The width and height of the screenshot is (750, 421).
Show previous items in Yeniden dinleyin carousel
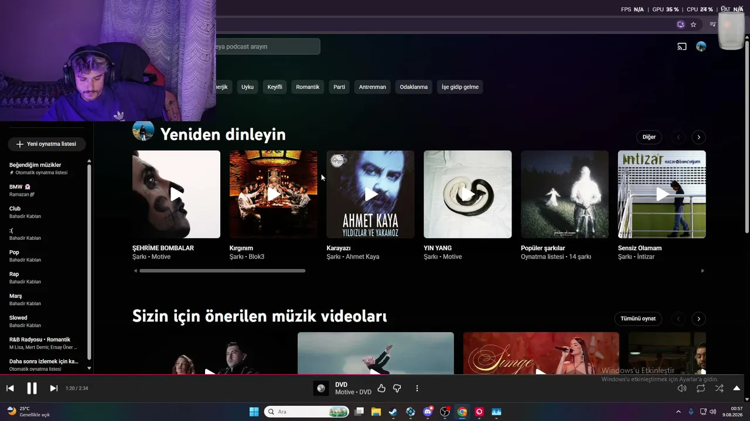click(679, 137)
